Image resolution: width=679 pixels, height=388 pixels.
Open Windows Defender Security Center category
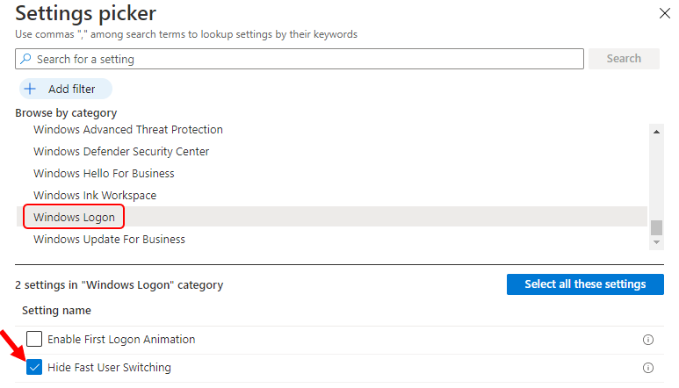click(x=121, y=151)
